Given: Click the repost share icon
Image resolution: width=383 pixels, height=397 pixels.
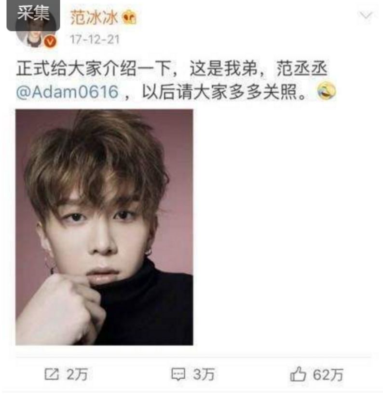Looking at the screenshot, I should [52, 374].
